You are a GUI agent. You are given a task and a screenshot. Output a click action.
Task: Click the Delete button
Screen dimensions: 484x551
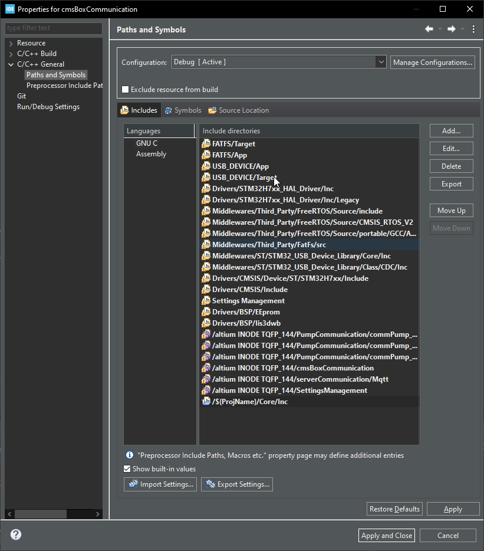pos(452,166)
